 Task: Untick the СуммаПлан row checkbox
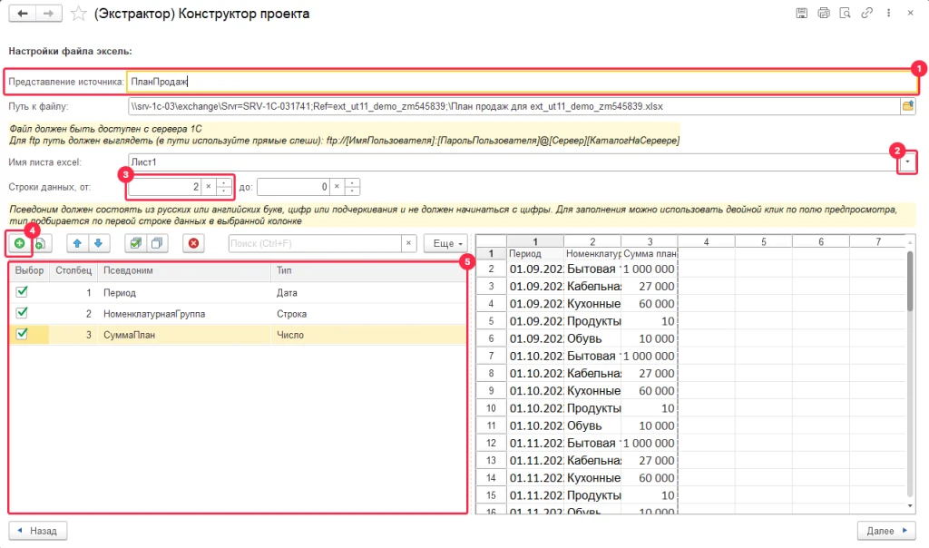[23, 334]
